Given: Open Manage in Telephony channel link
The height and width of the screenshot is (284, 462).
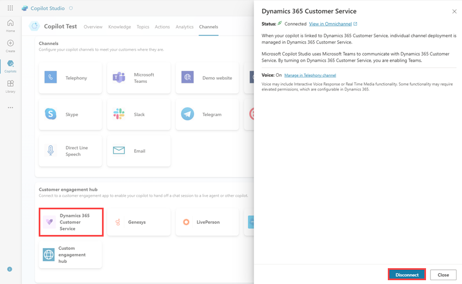Looking at the screenshot, I should click(310, 75).
